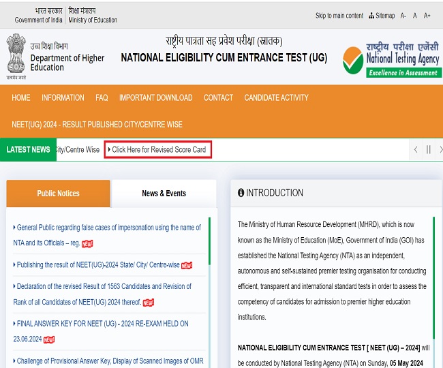Reset font size with the A button
Screen dimensions: 443x368
(x=414, y=16)
